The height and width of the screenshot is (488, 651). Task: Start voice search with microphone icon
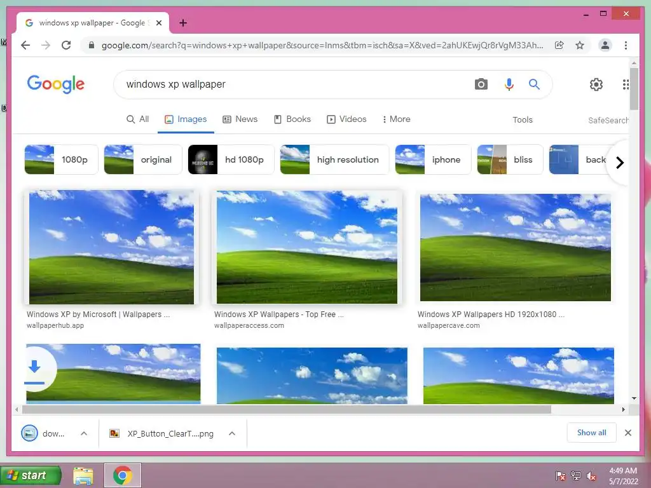(x=509, y=85)
